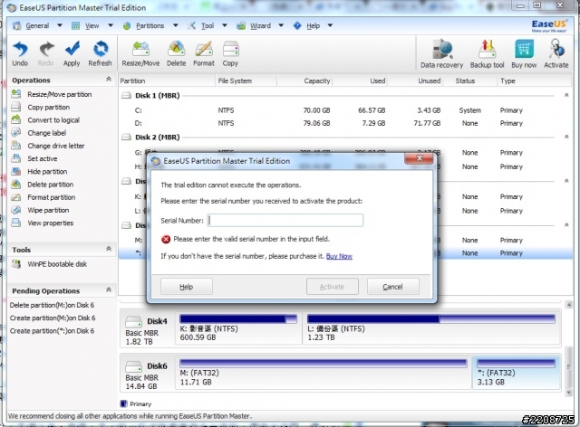The image size is (580, 427).
Task: Open the Wizard menu dropdown arrow
Action: pos(281,25)
